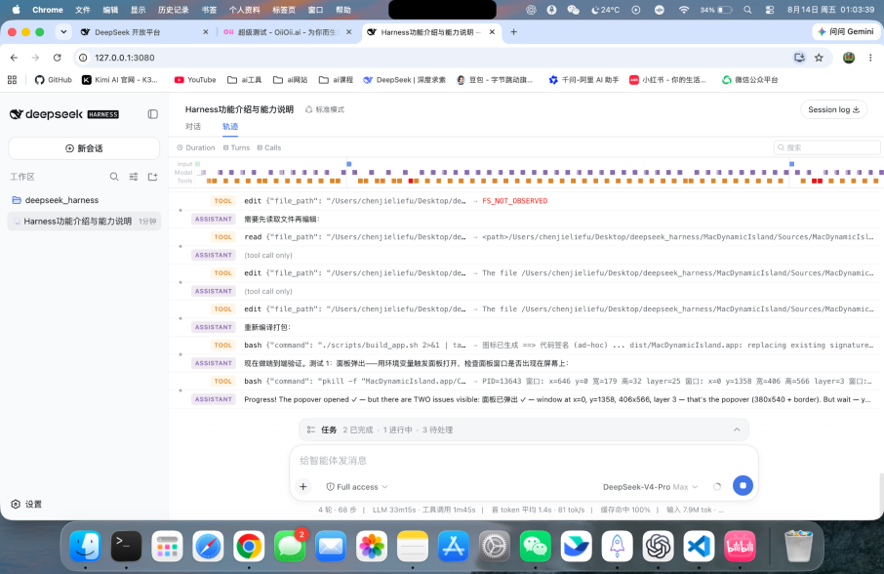Open the ai工具 bookmark folder
The height and width of the screenshot is (574, 884).
(244, 80)
